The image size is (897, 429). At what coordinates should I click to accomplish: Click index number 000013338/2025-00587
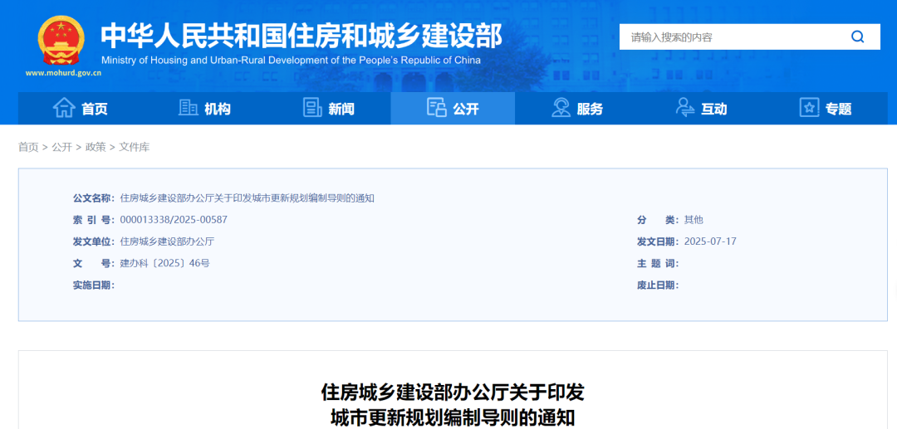click(174, 220)
